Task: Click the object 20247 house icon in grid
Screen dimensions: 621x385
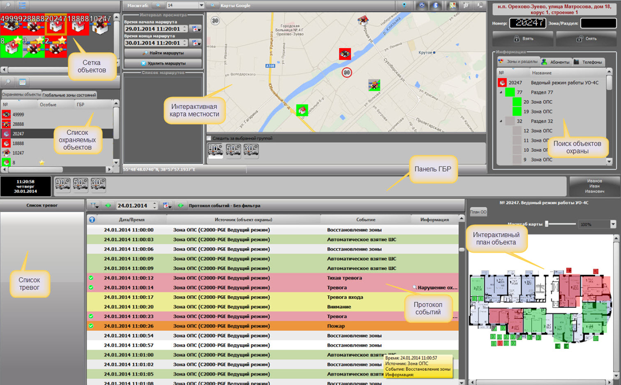Action: point(55,25)
